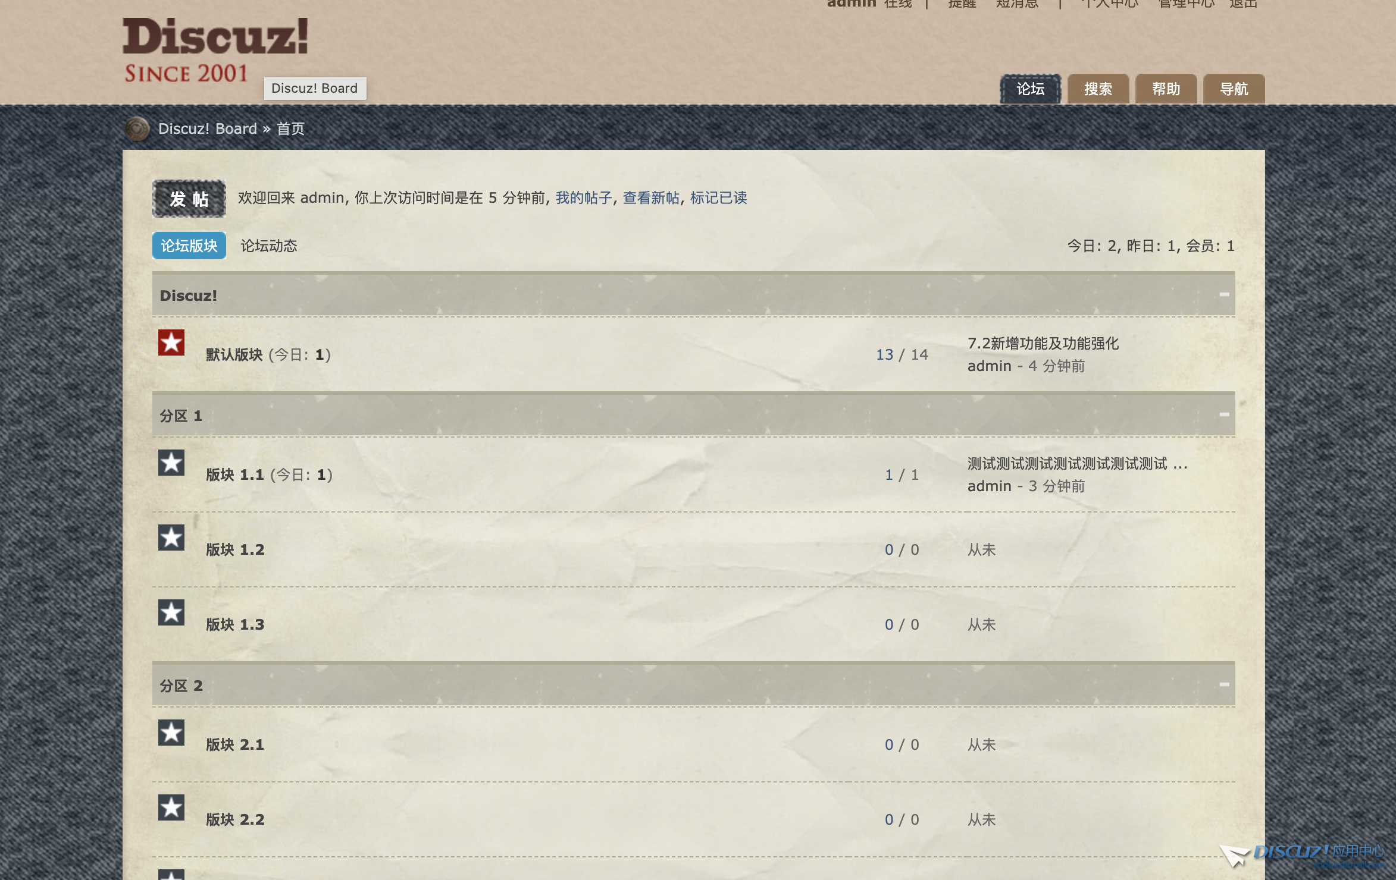Click the star icon for 版块 2.1
Screen dimensions: 1396x880
click(171, 733)
